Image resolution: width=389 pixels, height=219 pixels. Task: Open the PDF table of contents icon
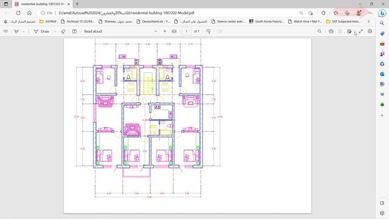(5, 31)
